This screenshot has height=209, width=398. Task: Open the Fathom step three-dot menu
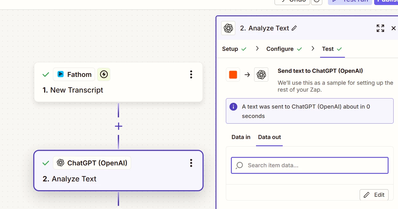click(191, 74)
